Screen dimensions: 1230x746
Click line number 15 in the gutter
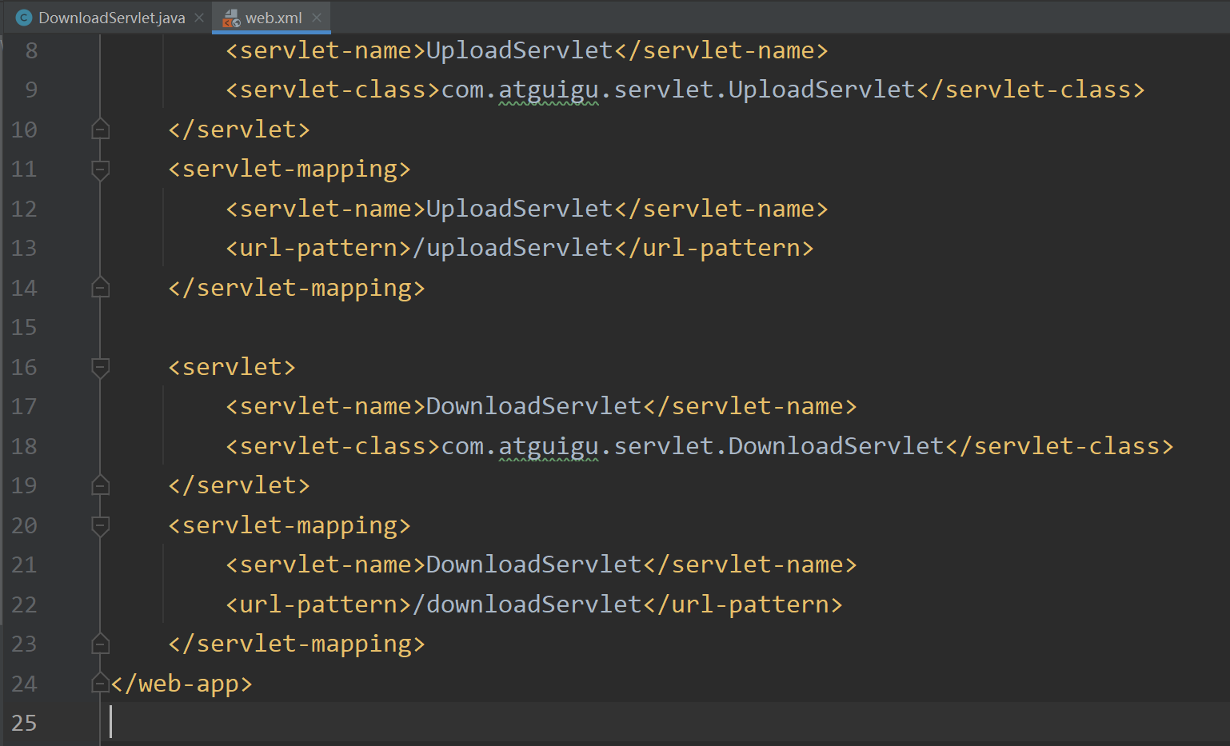pyautogui.click(x=24, y=327)
